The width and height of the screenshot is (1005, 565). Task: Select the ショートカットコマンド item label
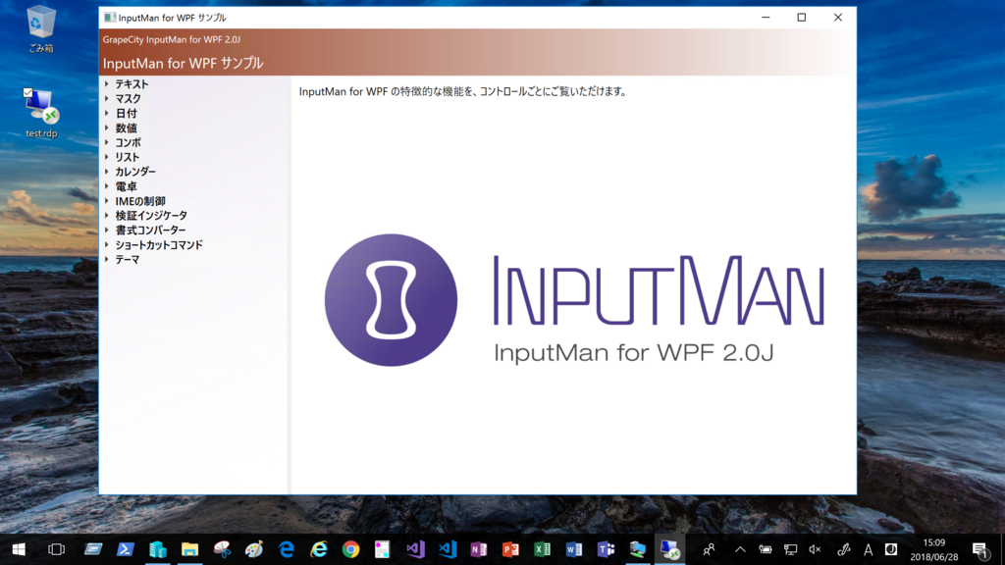(159, 244)
